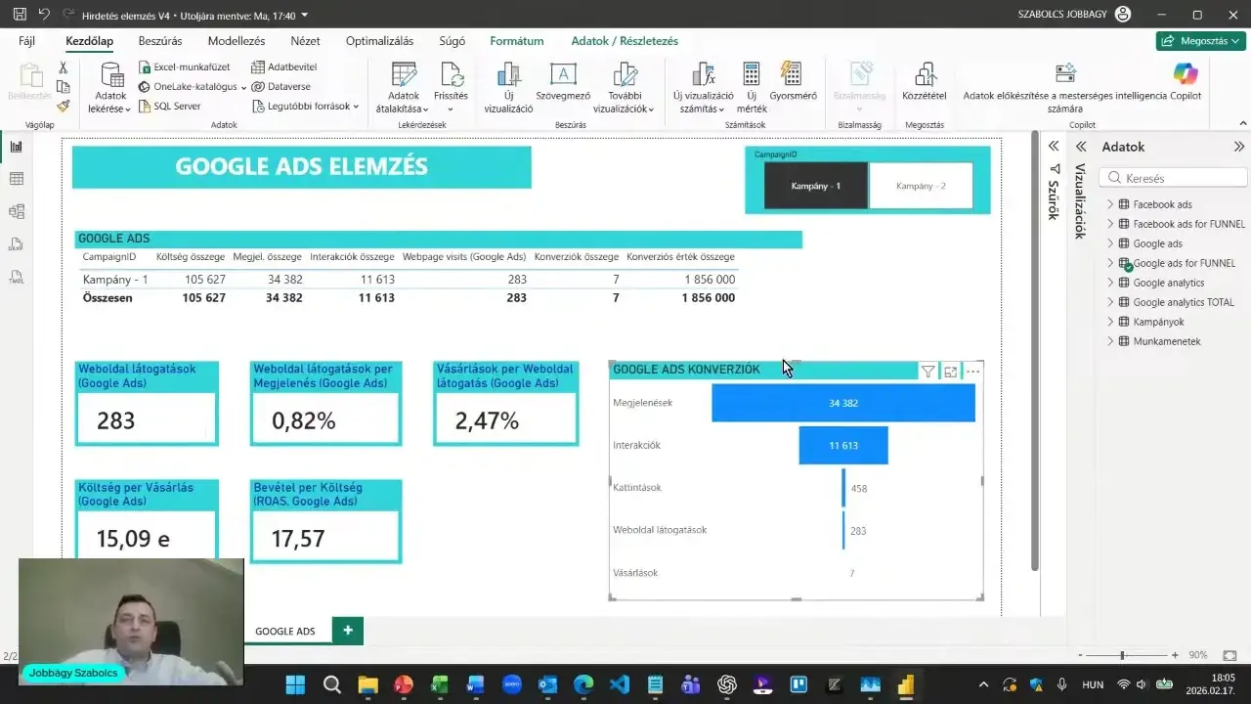Viewport: 1251px width, 704px height.
Task: Click the Interakciók funnel bar 11 613
Action: pos(843,445)
